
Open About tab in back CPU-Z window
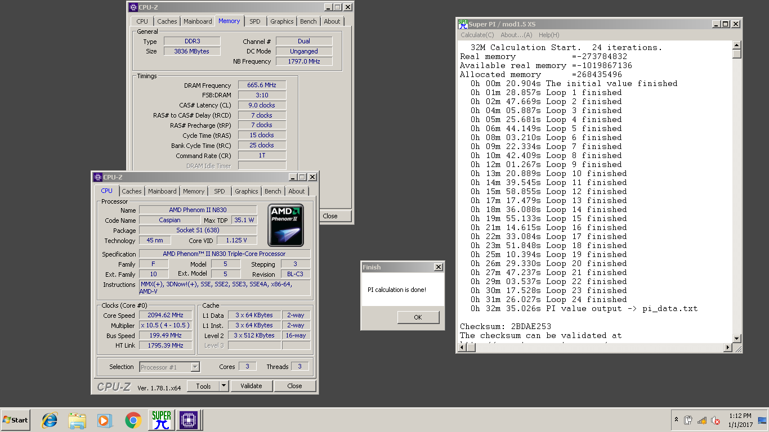coord(332,21)
